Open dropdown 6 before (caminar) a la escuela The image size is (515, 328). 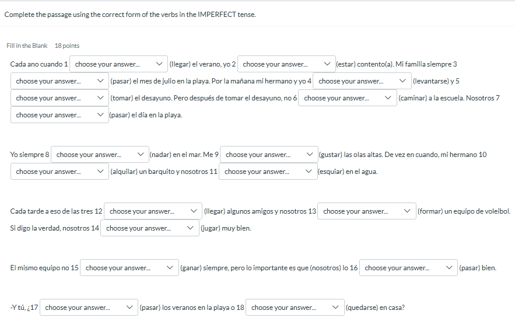pos(347,98)
